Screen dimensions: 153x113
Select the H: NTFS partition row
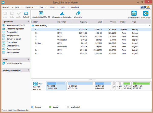(89, 33)
